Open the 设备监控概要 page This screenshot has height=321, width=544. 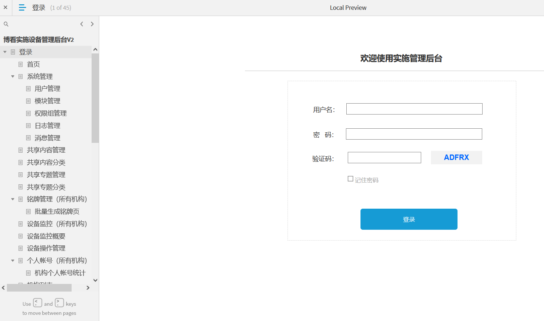pos(46,236)
